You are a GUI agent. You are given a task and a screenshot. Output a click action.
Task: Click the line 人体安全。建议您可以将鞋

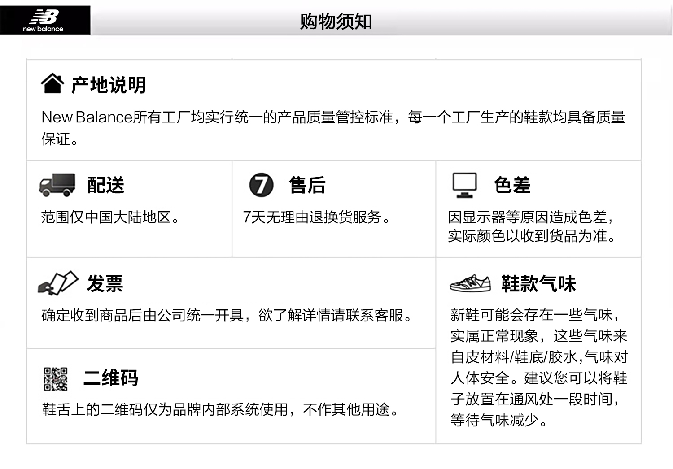(x=539, y=378)
